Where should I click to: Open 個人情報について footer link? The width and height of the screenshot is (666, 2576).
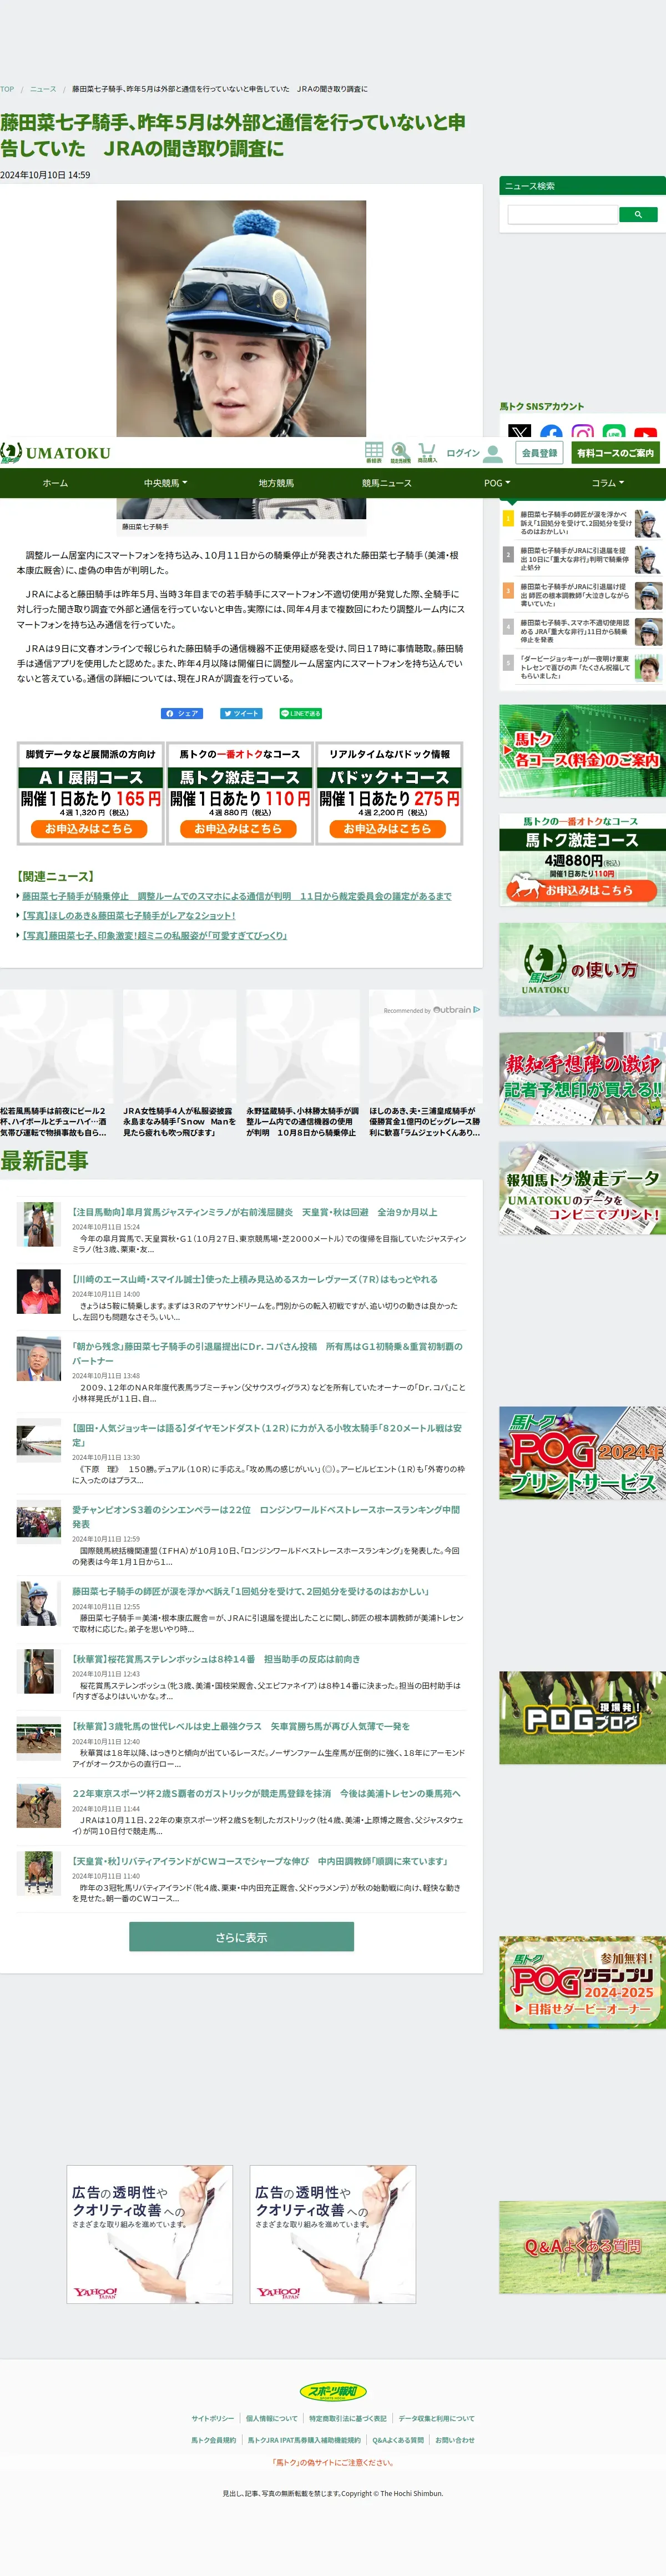pos(271,2418)
